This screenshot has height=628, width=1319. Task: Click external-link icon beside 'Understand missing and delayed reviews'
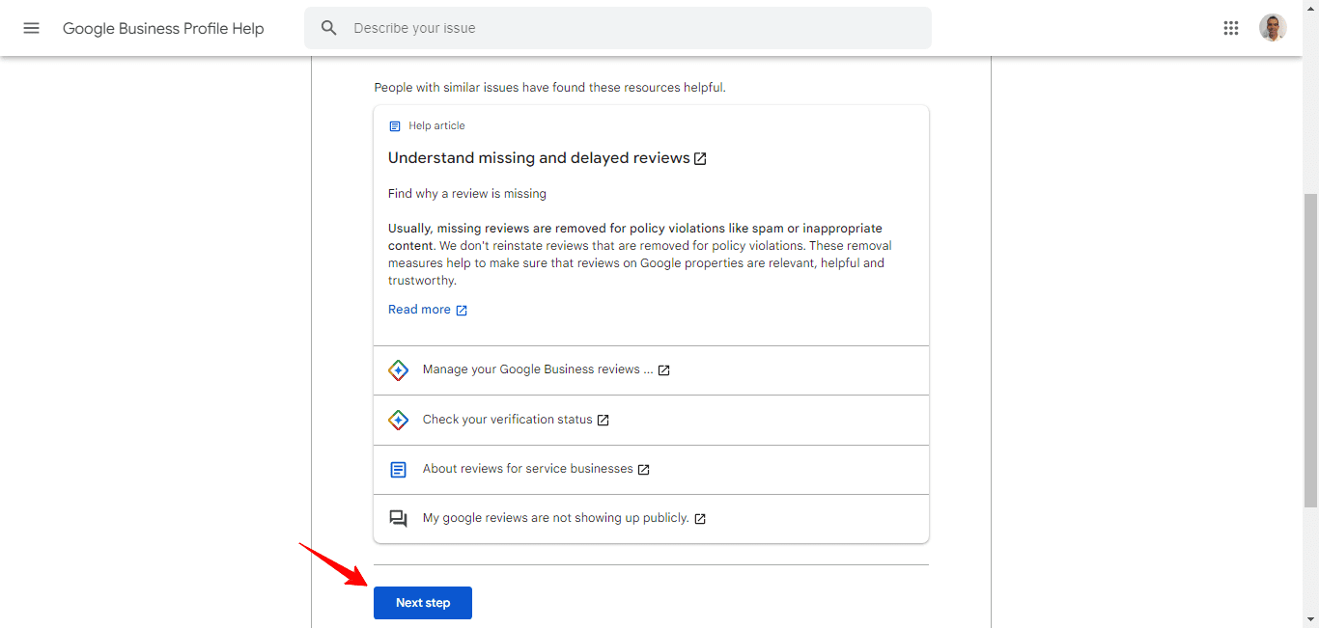pos(700,158)
